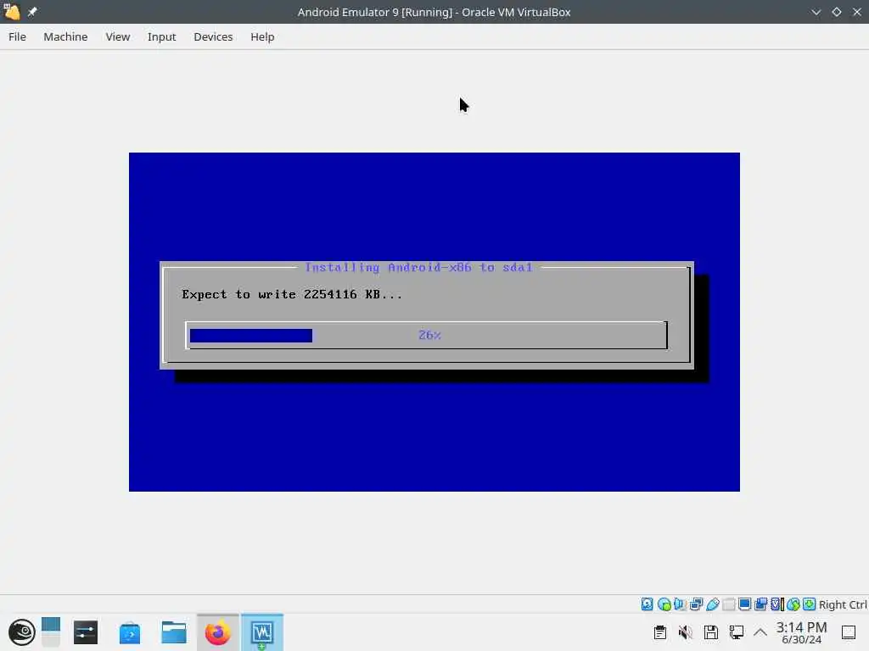Viewport: 869px width, 651px height.
Task: Click the network adapters status icon
Action: click(696, 604)
